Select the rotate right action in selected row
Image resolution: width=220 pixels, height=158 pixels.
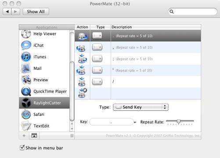(x=83, y=36)
